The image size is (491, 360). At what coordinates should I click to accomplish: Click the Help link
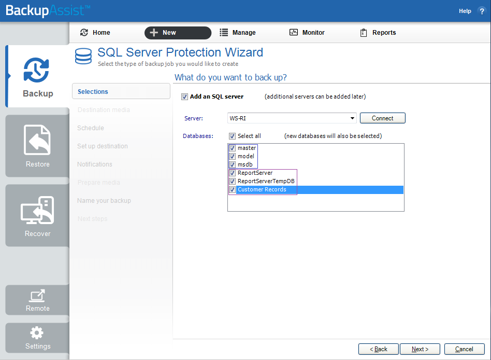click(x=465, y=11)
